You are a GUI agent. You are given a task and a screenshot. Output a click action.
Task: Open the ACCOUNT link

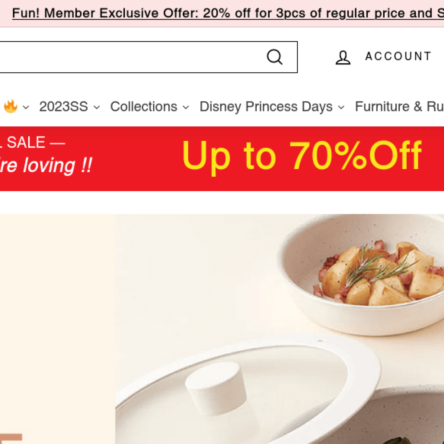[x=398, y=56]
